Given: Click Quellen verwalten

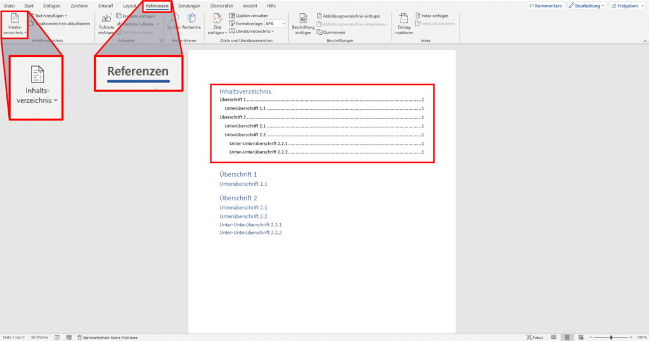Looking at the screenshot, I should pos(252,16).
